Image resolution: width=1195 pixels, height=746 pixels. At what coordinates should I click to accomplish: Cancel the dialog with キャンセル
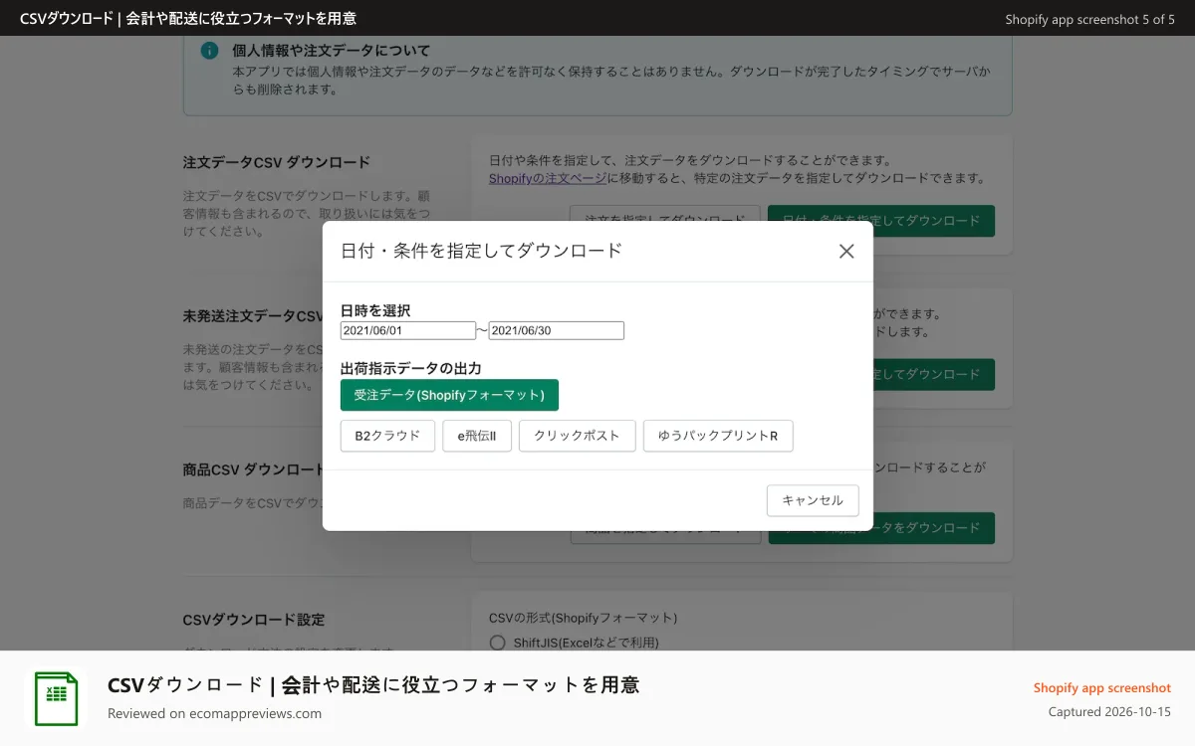[x=813, y=500]
